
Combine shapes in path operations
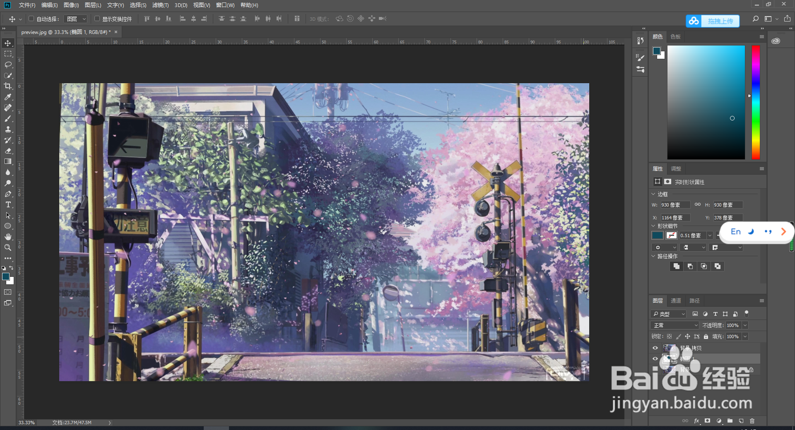click(x=677, y=266)
